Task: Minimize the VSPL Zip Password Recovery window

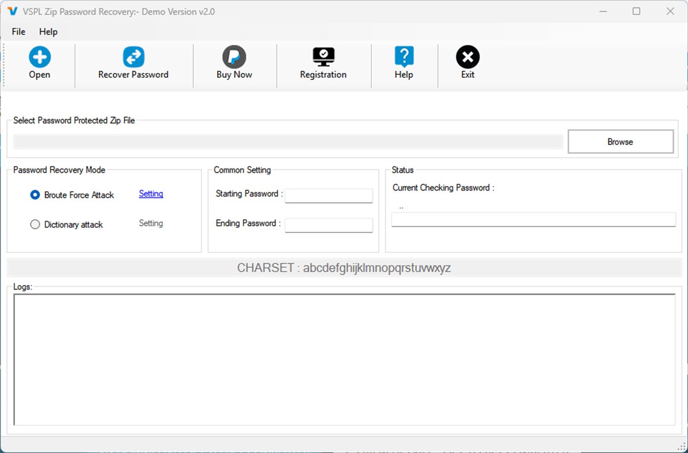Action: pos(603,12)
